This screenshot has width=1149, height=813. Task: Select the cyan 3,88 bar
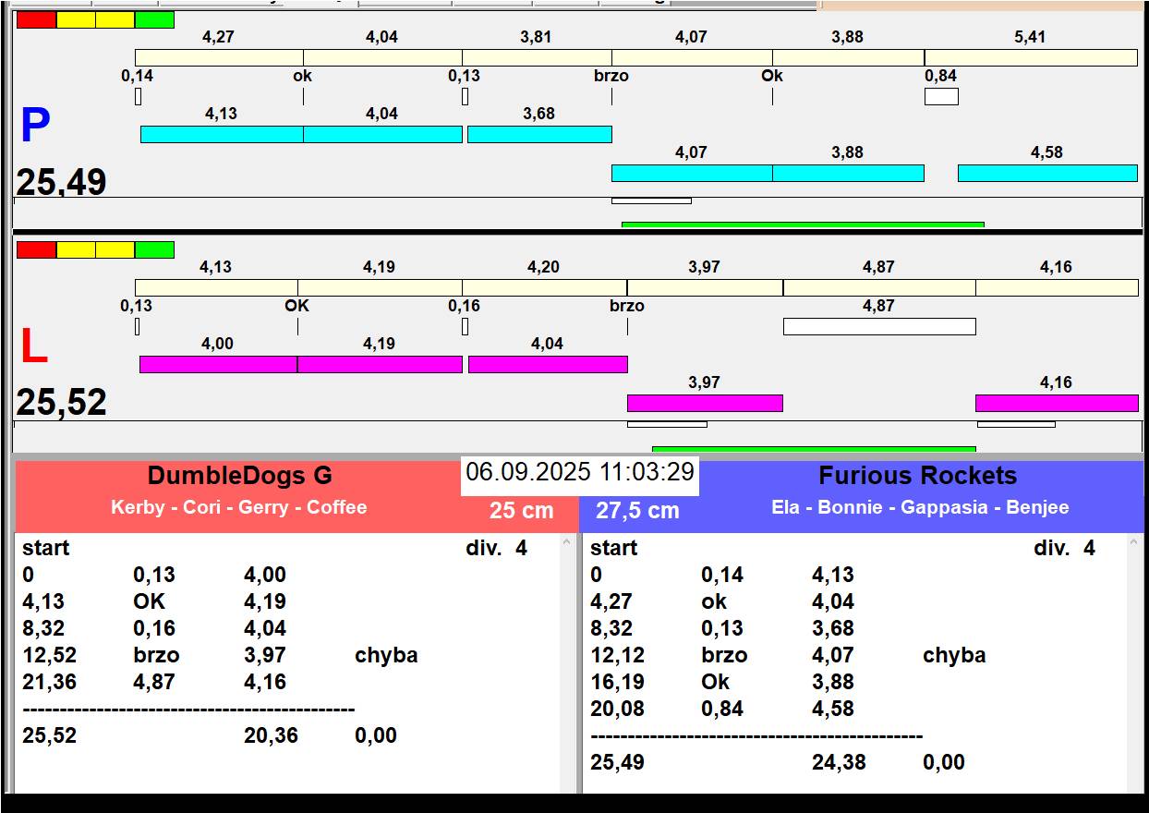pos(848,173)
